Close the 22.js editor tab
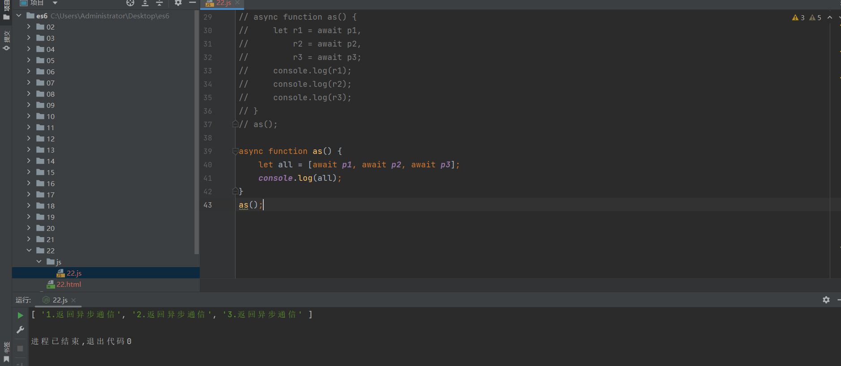Screen dimensions: 841x366 tap(237, 3)
